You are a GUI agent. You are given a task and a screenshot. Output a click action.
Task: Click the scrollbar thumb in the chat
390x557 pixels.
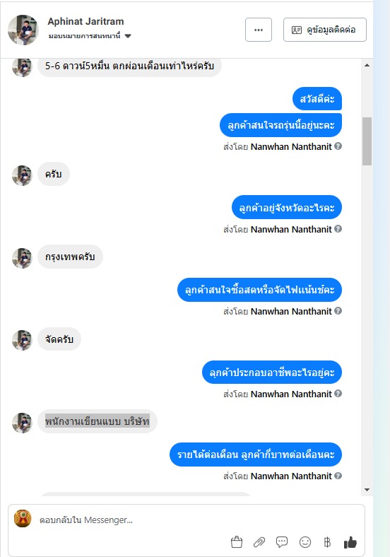[367, 141]
